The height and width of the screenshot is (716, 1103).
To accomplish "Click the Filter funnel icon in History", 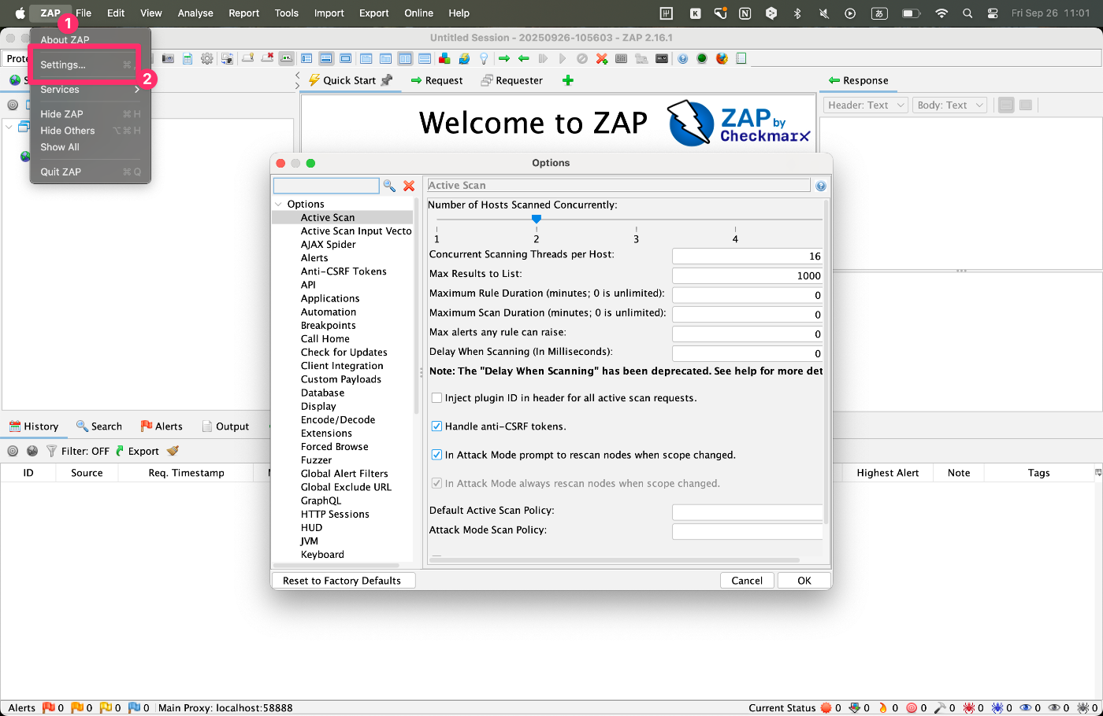I will (52, 451).
